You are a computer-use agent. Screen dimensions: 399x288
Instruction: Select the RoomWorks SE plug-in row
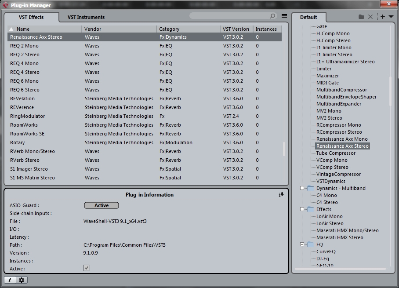[x=145, y=134]
